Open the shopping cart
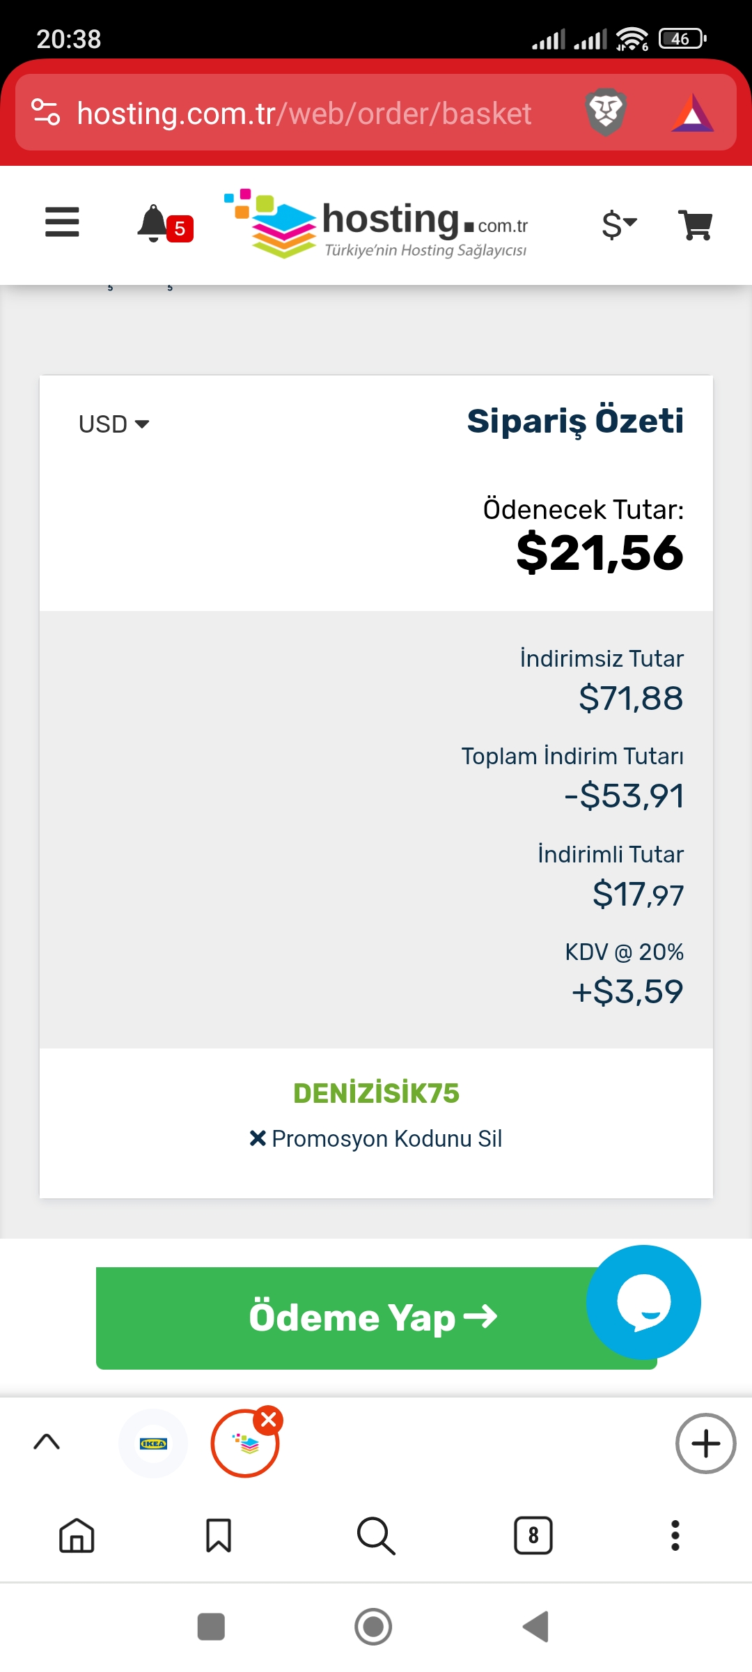Image resolution: width=752 pixels, height=1672 pixels. (x=695, y=225)
